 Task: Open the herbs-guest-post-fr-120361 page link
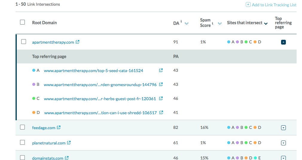tap(100, 99)
